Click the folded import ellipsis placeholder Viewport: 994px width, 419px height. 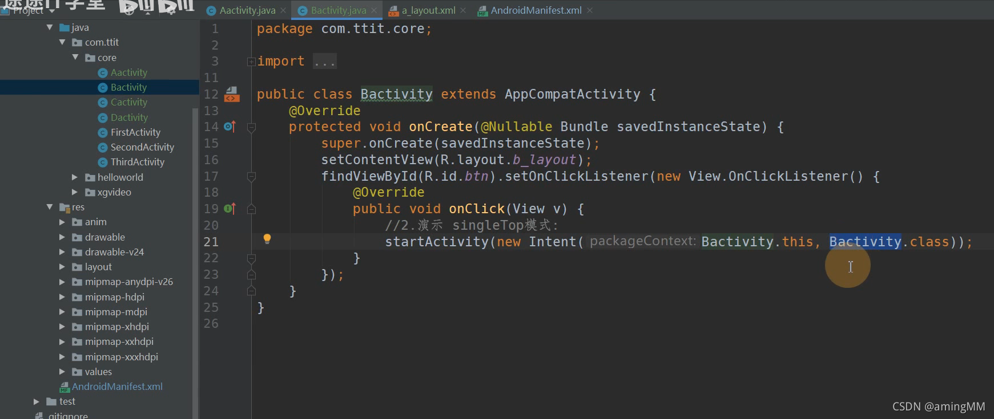325,62
